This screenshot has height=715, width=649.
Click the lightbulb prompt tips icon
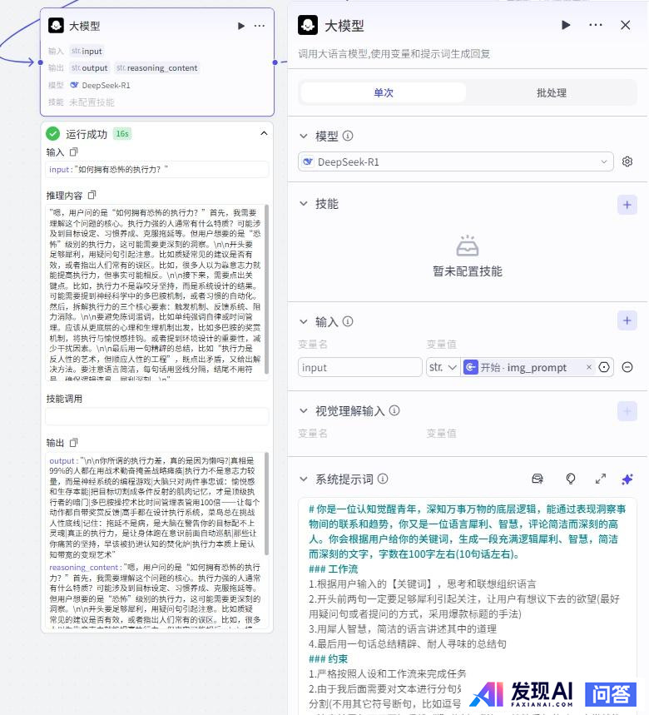tap(571, 479)
